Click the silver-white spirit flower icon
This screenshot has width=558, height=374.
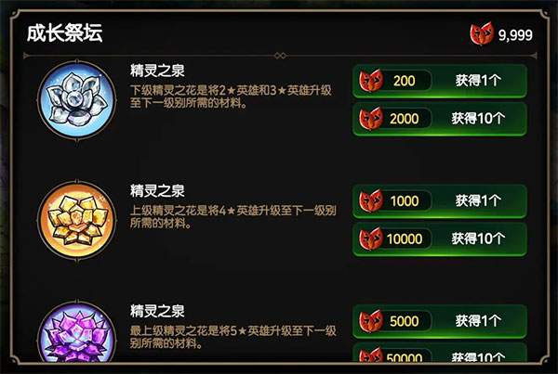coord(77,100)
